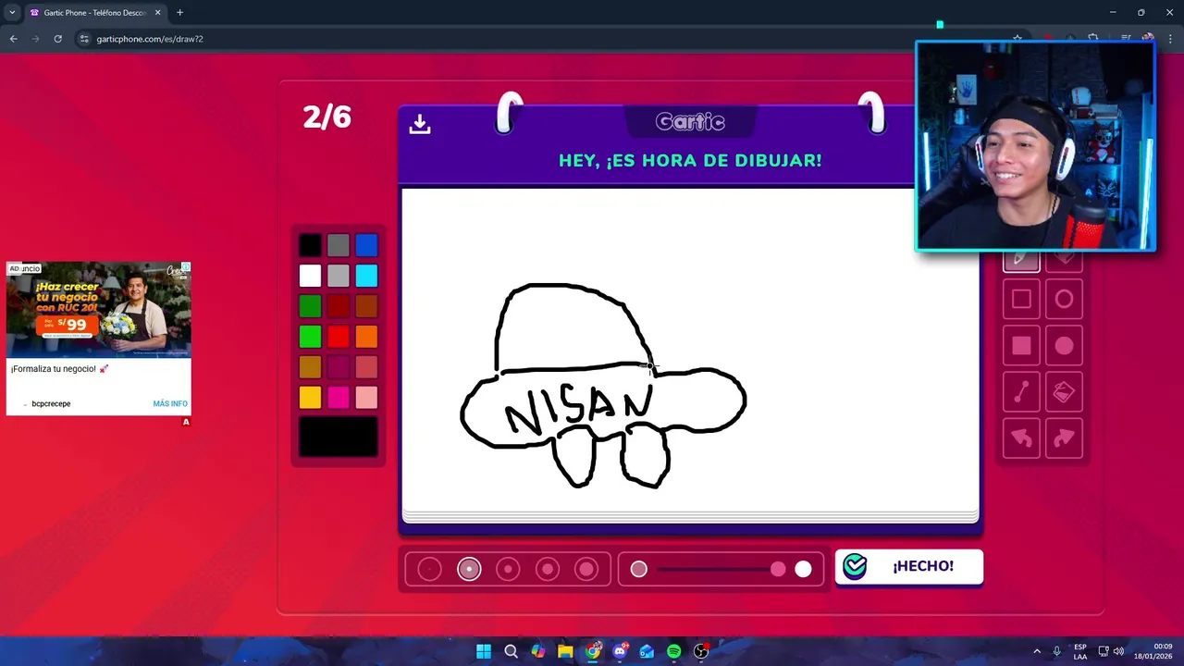Select the empty rectangle tool
This screenshot has width=1184, height=666.
tap(1021, 299)
